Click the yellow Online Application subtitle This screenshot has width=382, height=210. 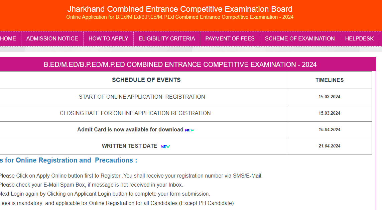(x=180, y=17)
